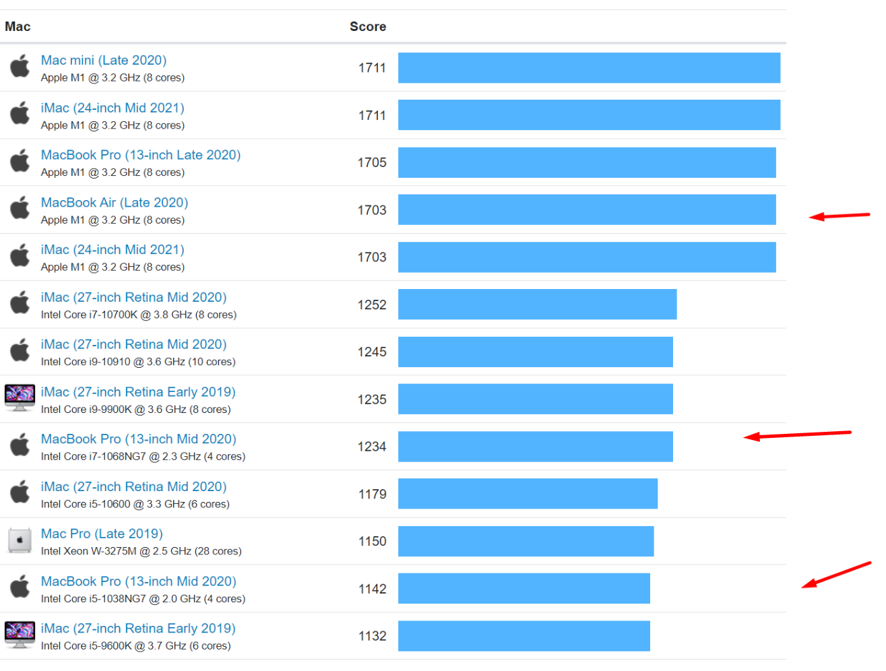Open the iMac 27-inch Retina Early 2019 link scoring 1235
Image resolution: width=886 pixels, height=671 pixels.
point(138,392)
